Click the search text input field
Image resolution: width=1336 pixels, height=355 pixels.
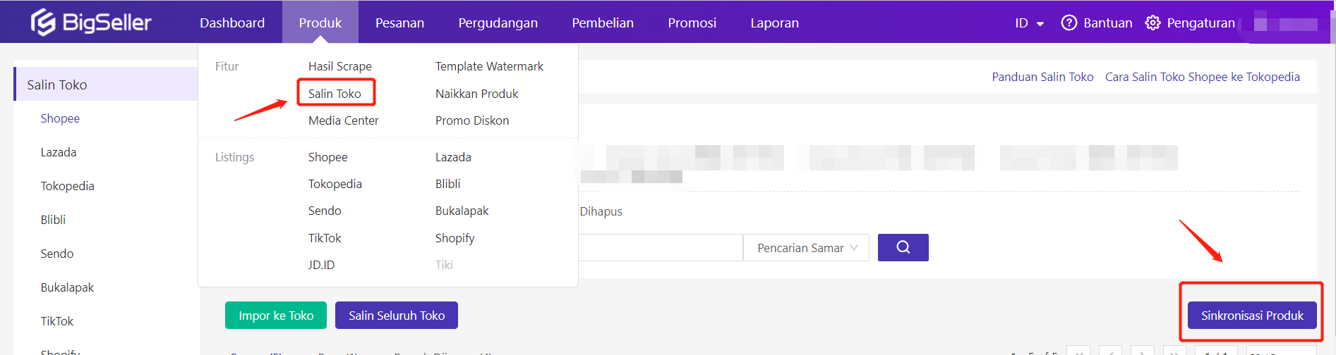tap(661, 248)
